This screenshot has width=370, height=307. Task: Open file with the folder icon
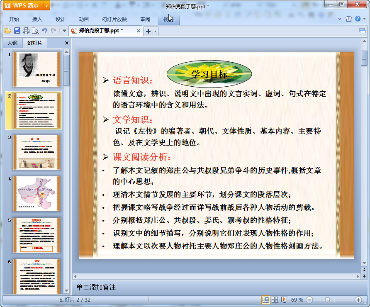[x=8, y=31]
